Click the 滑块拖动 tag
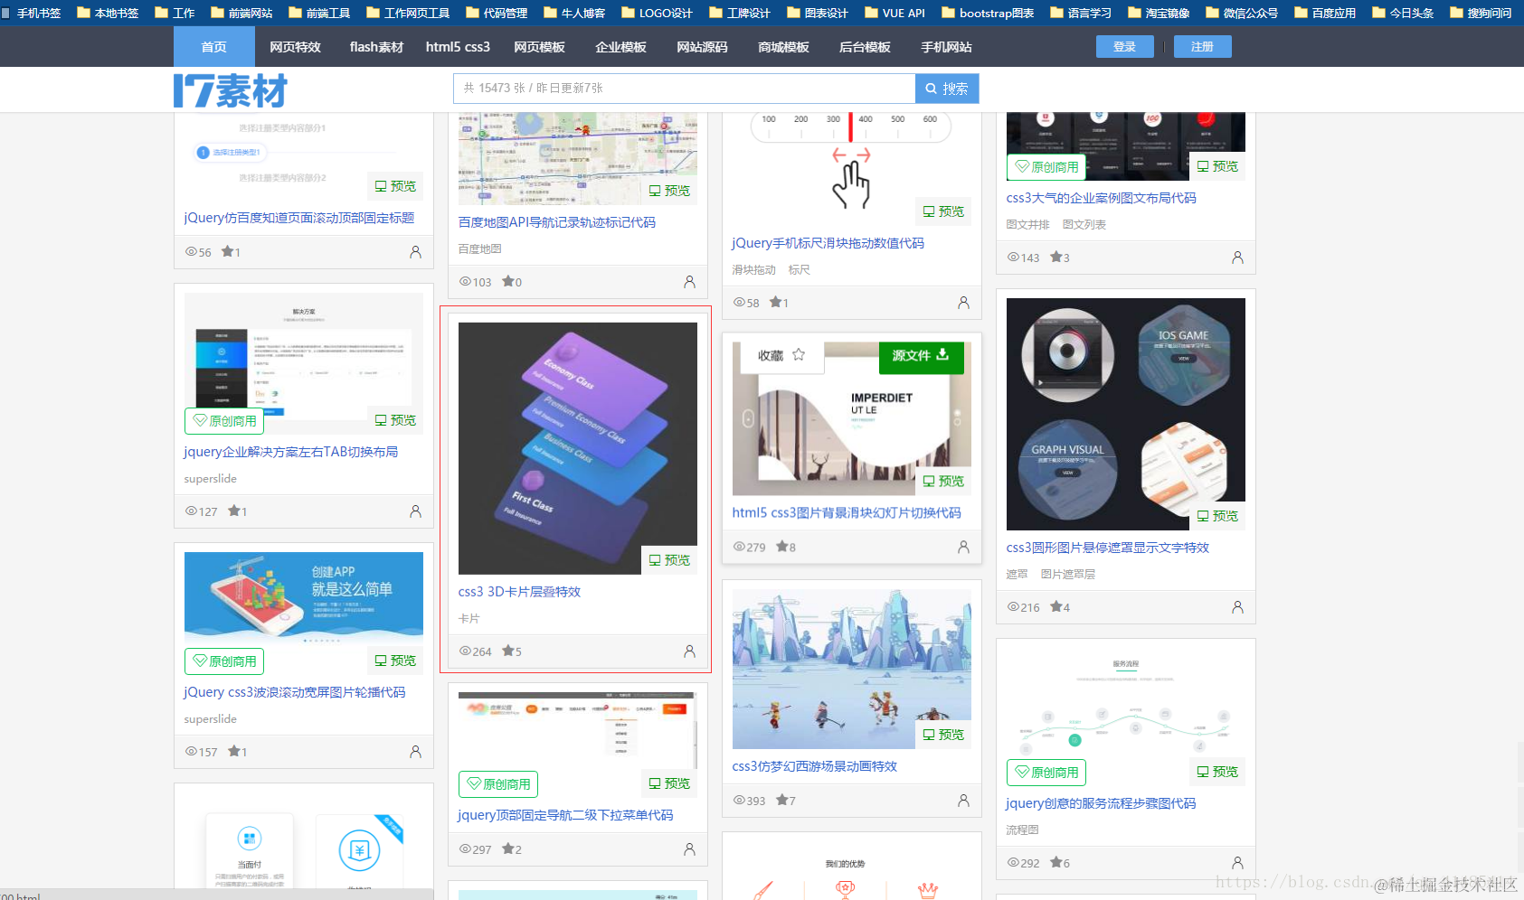 pos(753,270)
